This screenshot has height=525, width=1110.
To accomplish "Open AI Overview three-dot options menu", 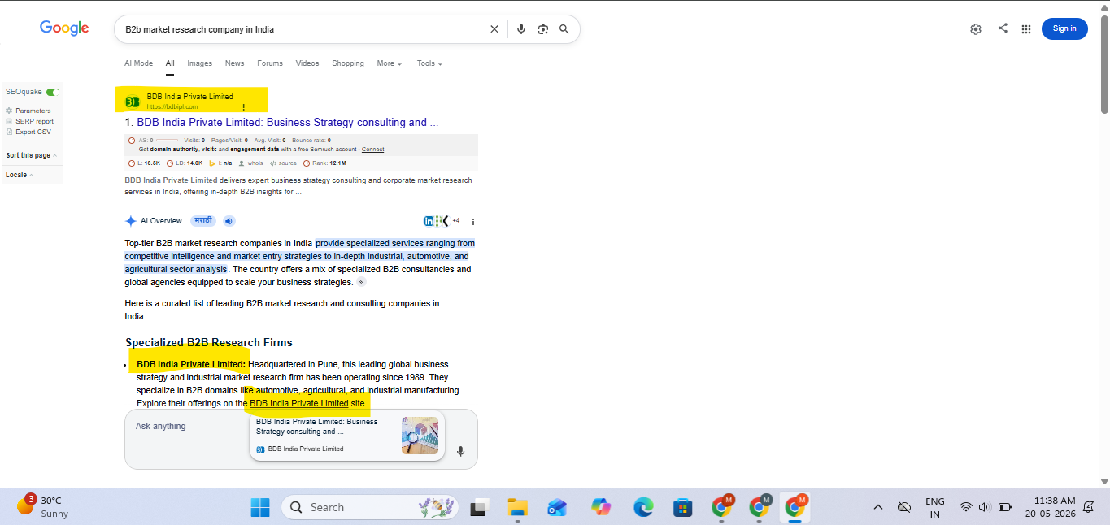I will [x=473, y=221].
